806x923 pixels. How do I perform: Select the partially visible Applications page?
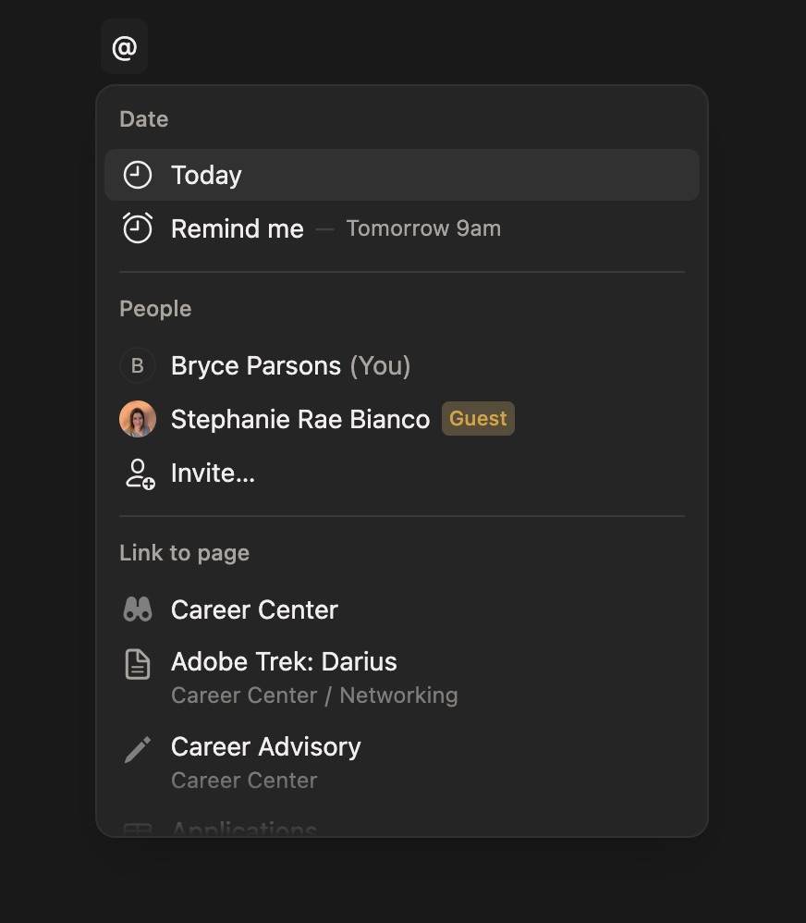point(244,828)
